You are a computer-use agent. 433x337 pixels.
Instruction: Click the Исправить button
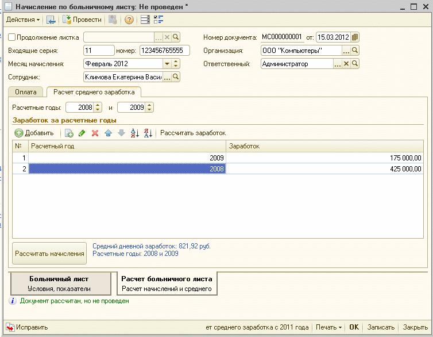(27, 327)
